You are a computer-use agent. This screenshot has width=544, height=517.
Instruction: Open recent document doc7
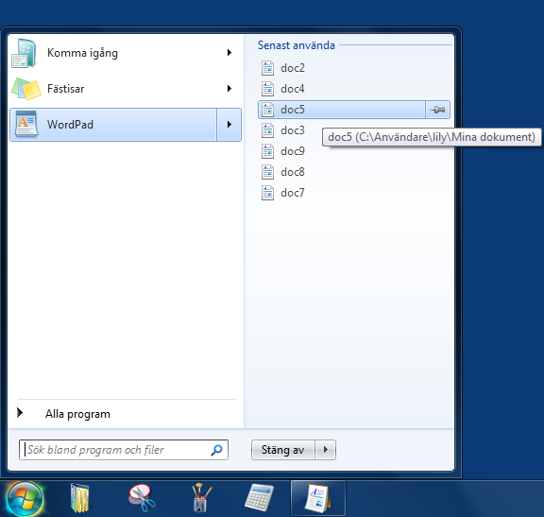click(x=354, y=193)
